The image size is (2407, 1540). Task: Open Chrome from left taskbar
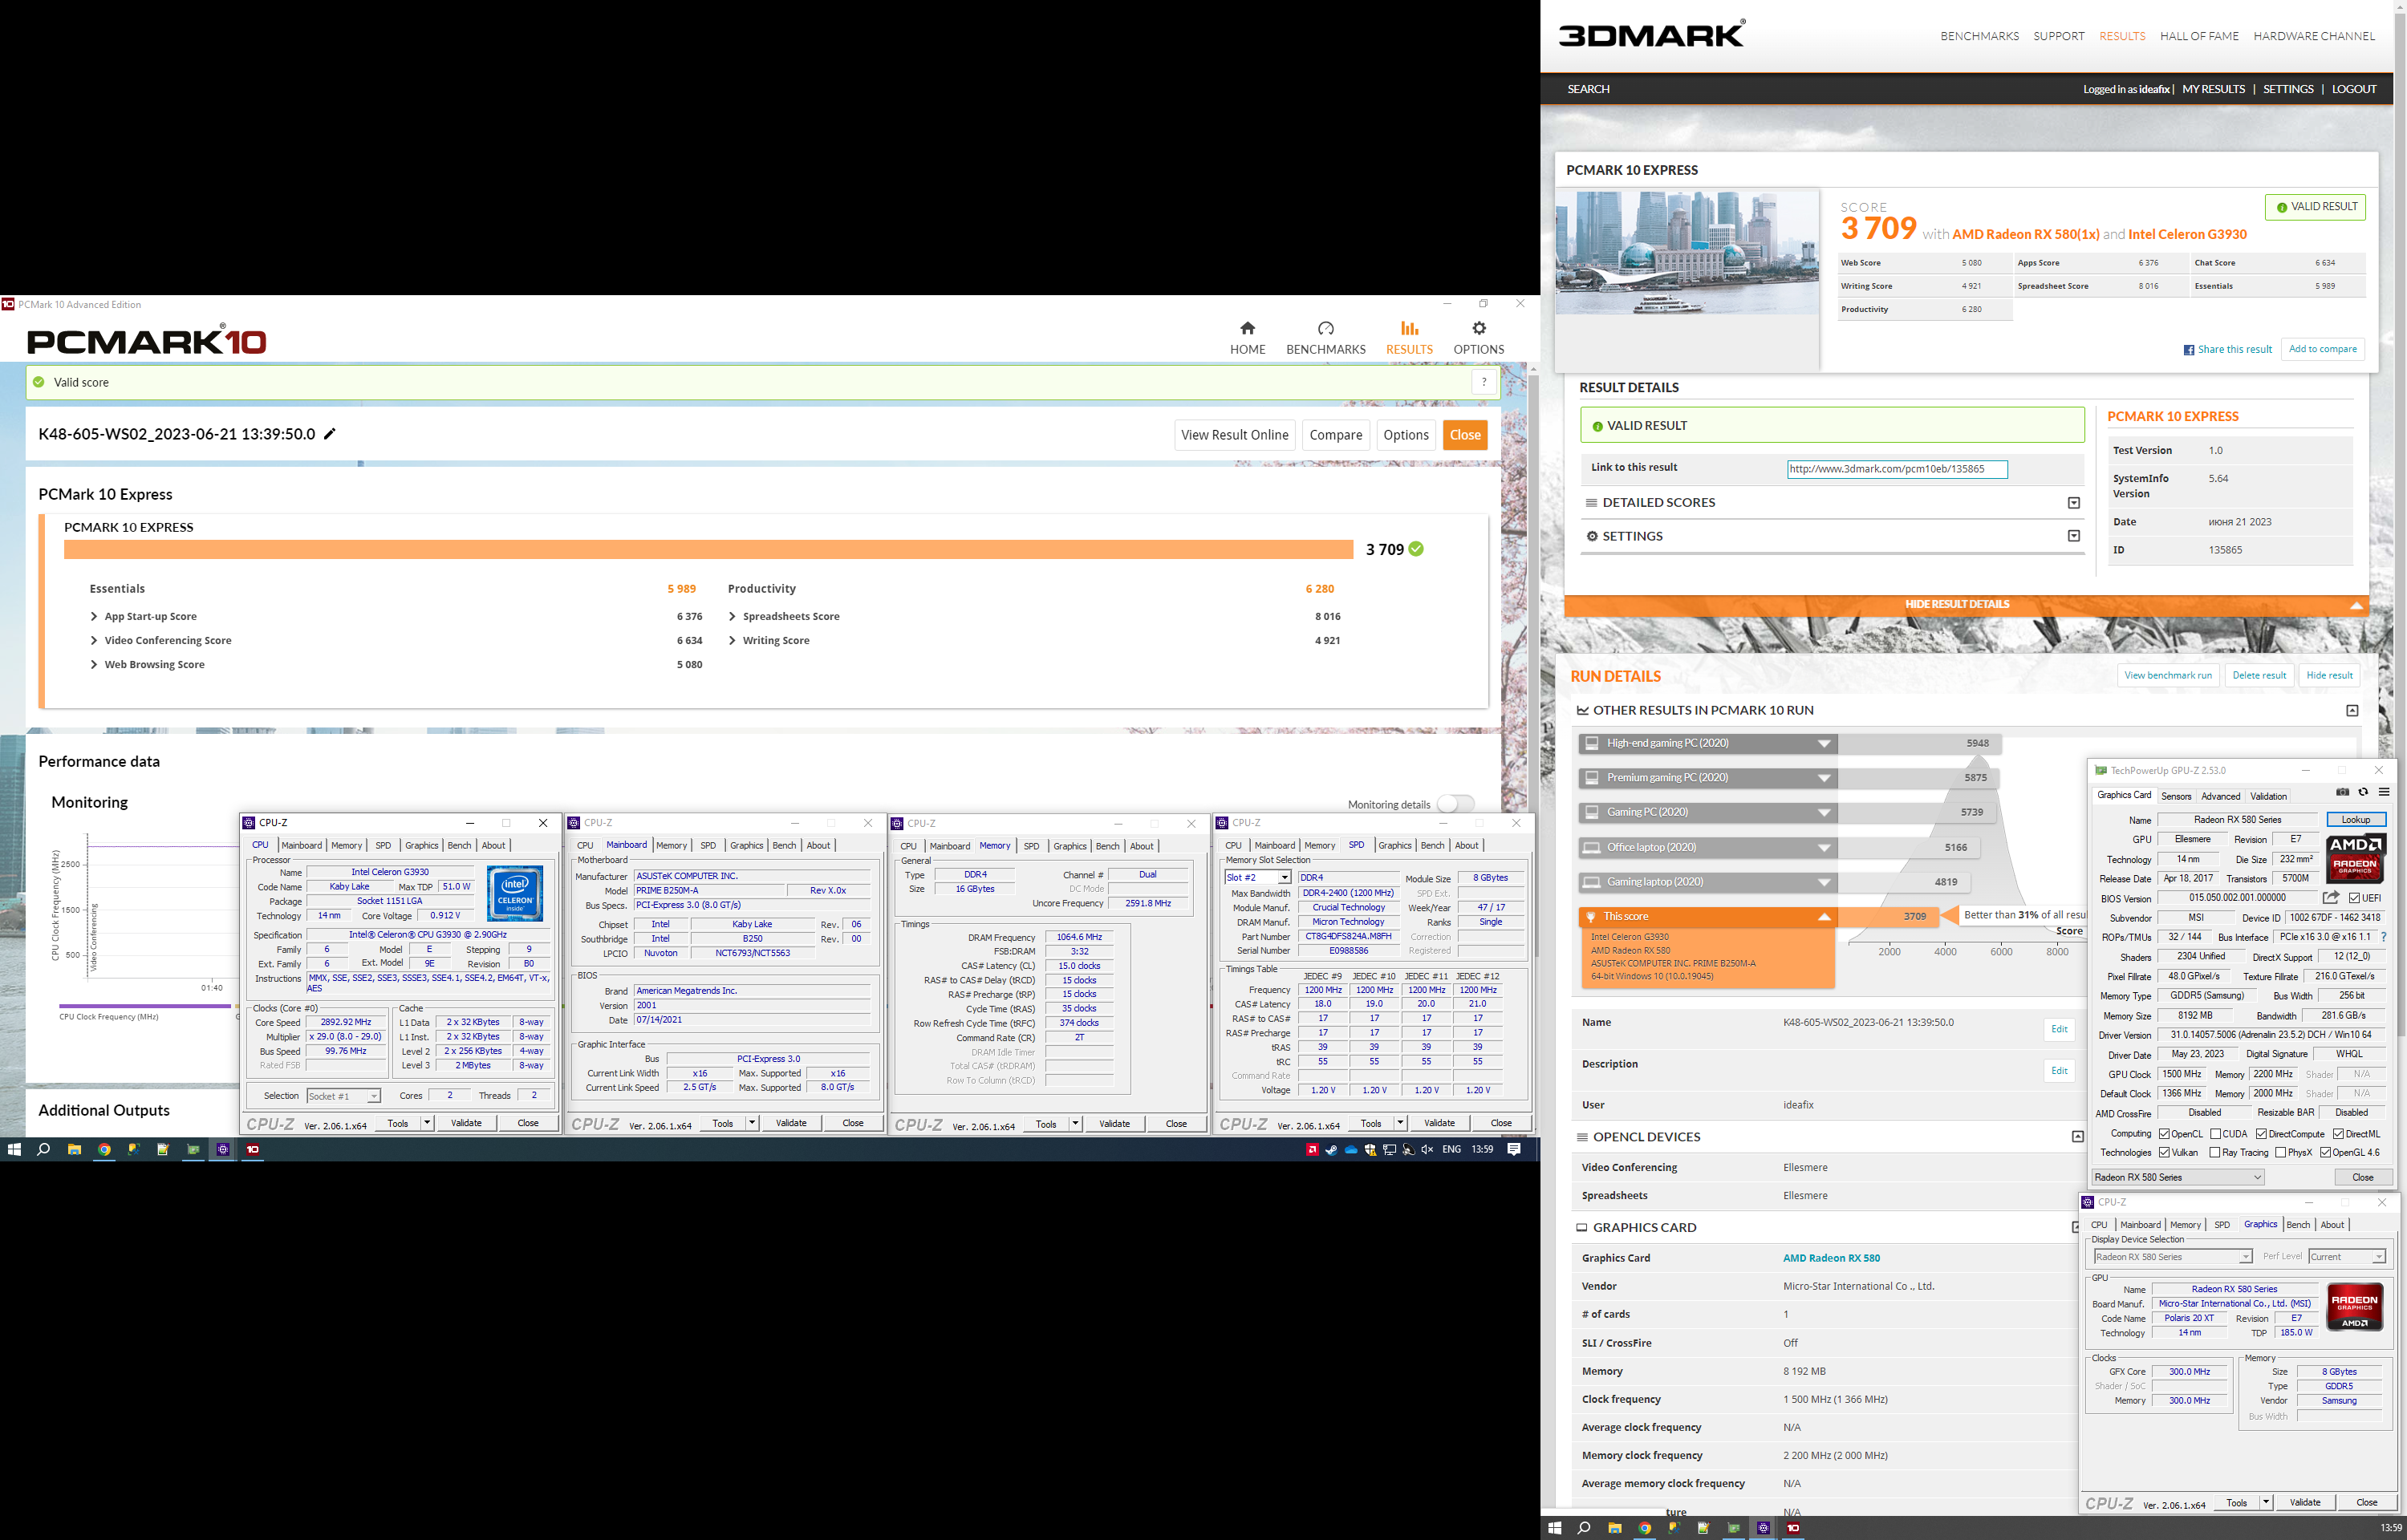tap(104, 1149)
